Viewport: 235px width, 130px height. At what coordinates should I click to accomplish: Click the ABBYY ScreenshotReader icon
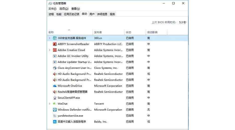coord(55,44)
